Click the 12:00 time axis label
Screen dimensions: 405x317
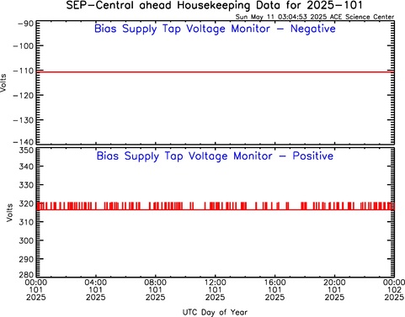[x=215, y=283]
